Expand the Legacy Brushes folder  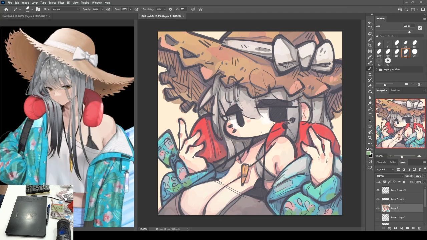pos(377,69)
